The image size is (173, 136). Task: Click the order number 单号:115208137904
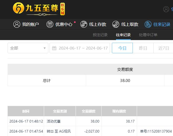(x=156, y=131)
